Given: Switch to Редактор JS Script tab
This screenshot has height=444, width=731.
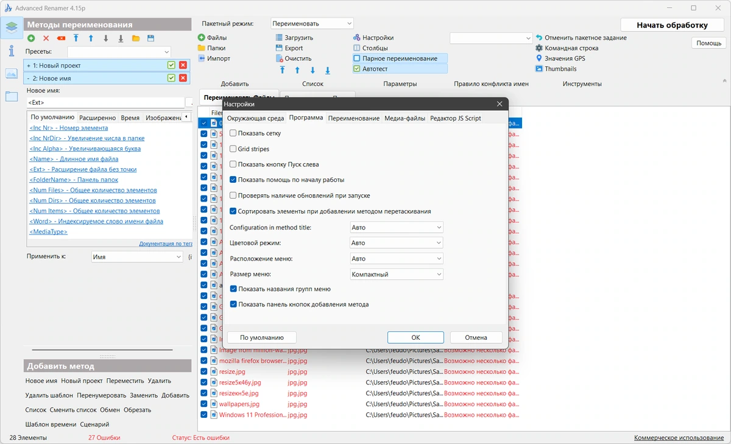Looking at the screenshot, I should point(456,118).
